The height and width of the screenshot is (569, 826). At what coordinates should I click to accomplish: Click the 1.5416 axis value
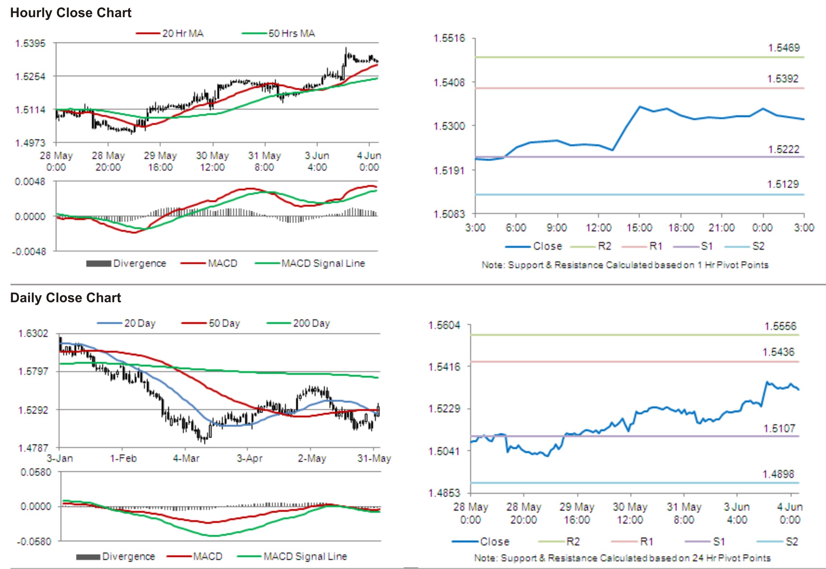444,367
